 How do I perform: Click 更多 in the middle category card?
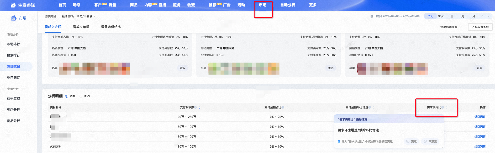[x=331, y=68]
